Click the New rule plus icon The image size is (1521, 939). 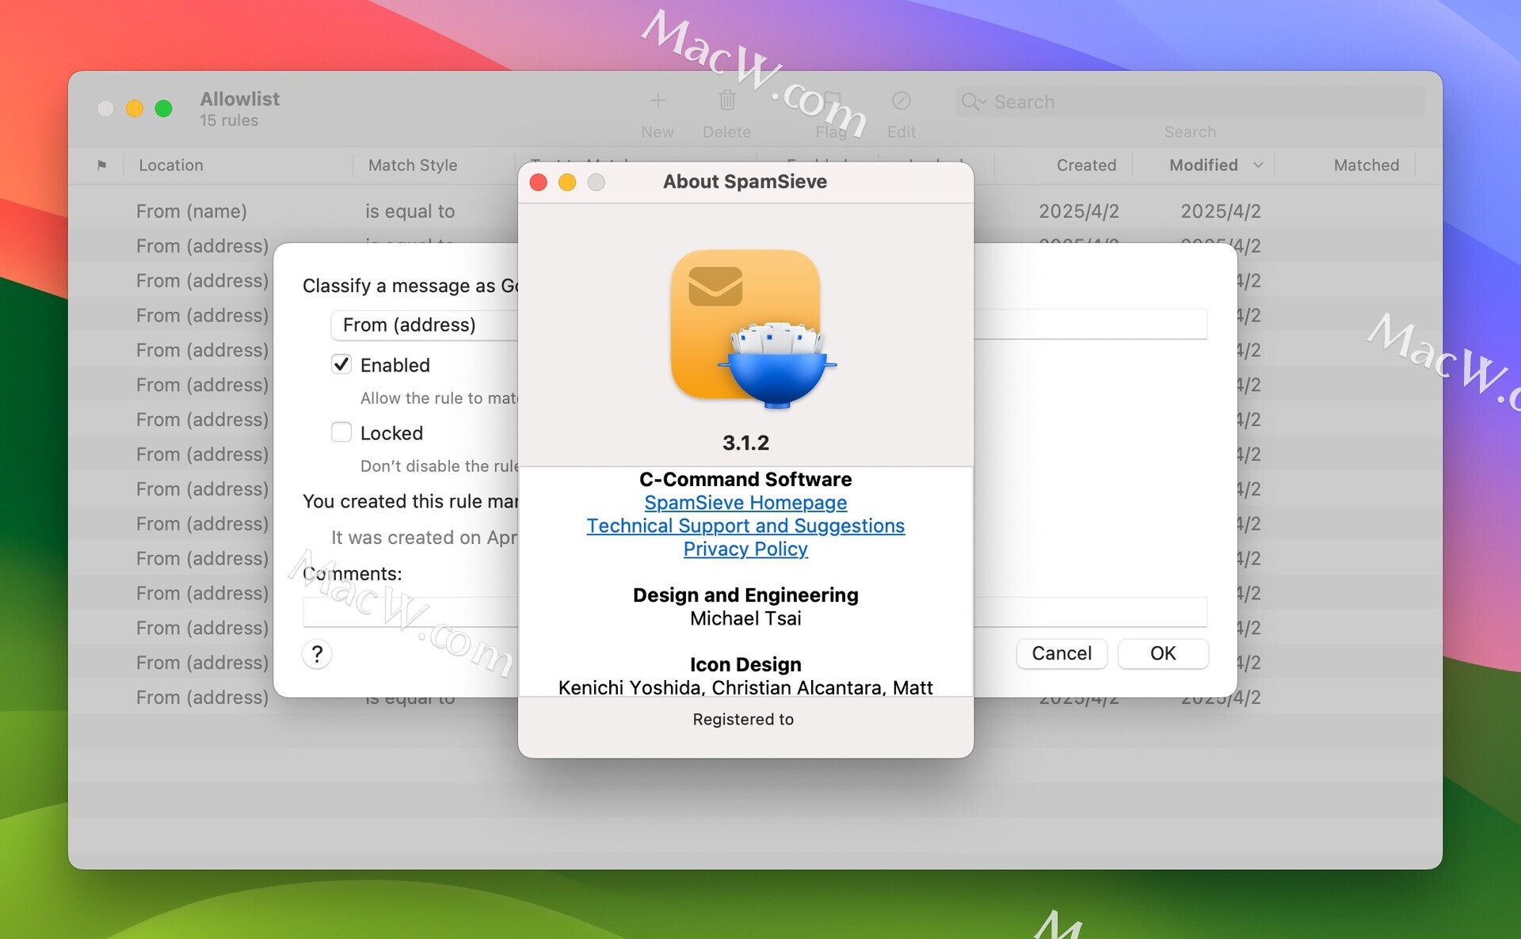click(658, 101)
